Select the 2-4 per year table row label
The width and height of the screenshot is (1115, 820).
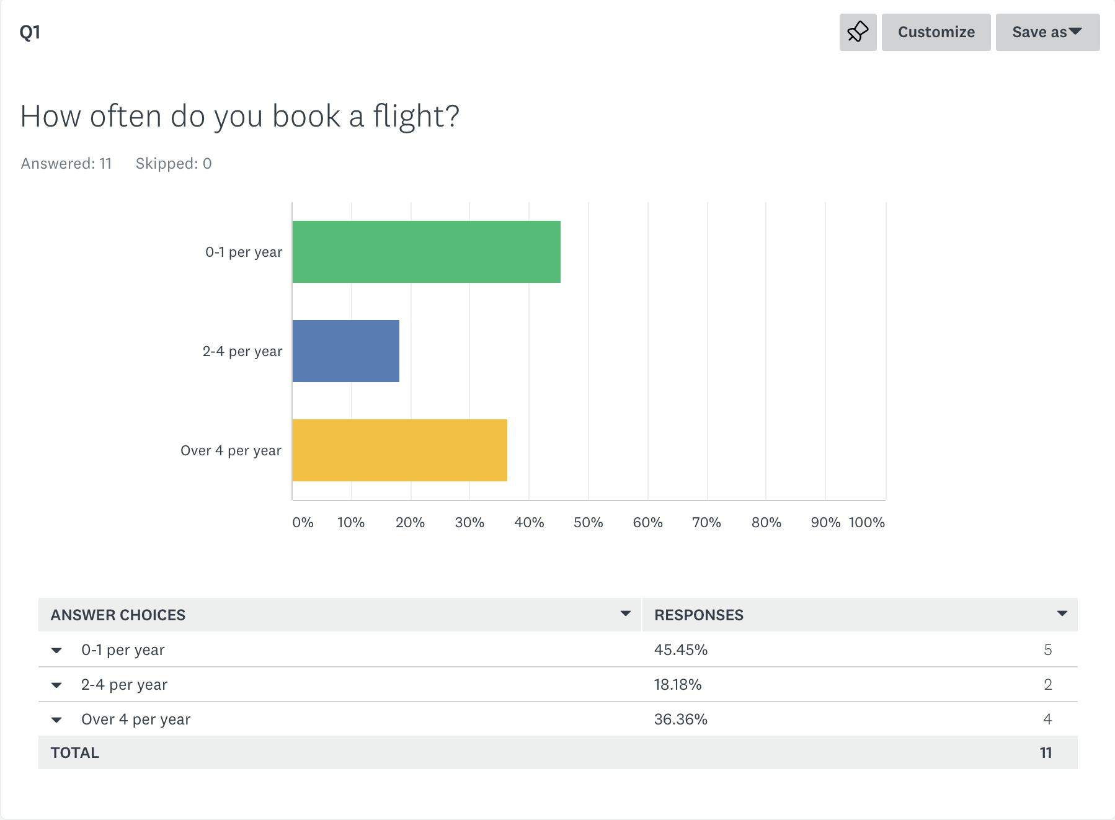click(124, 685)
